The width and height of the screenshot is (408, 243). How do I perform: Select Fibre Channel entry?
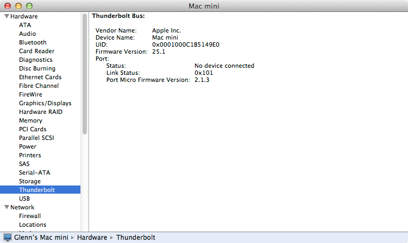(x=39, y=86)
